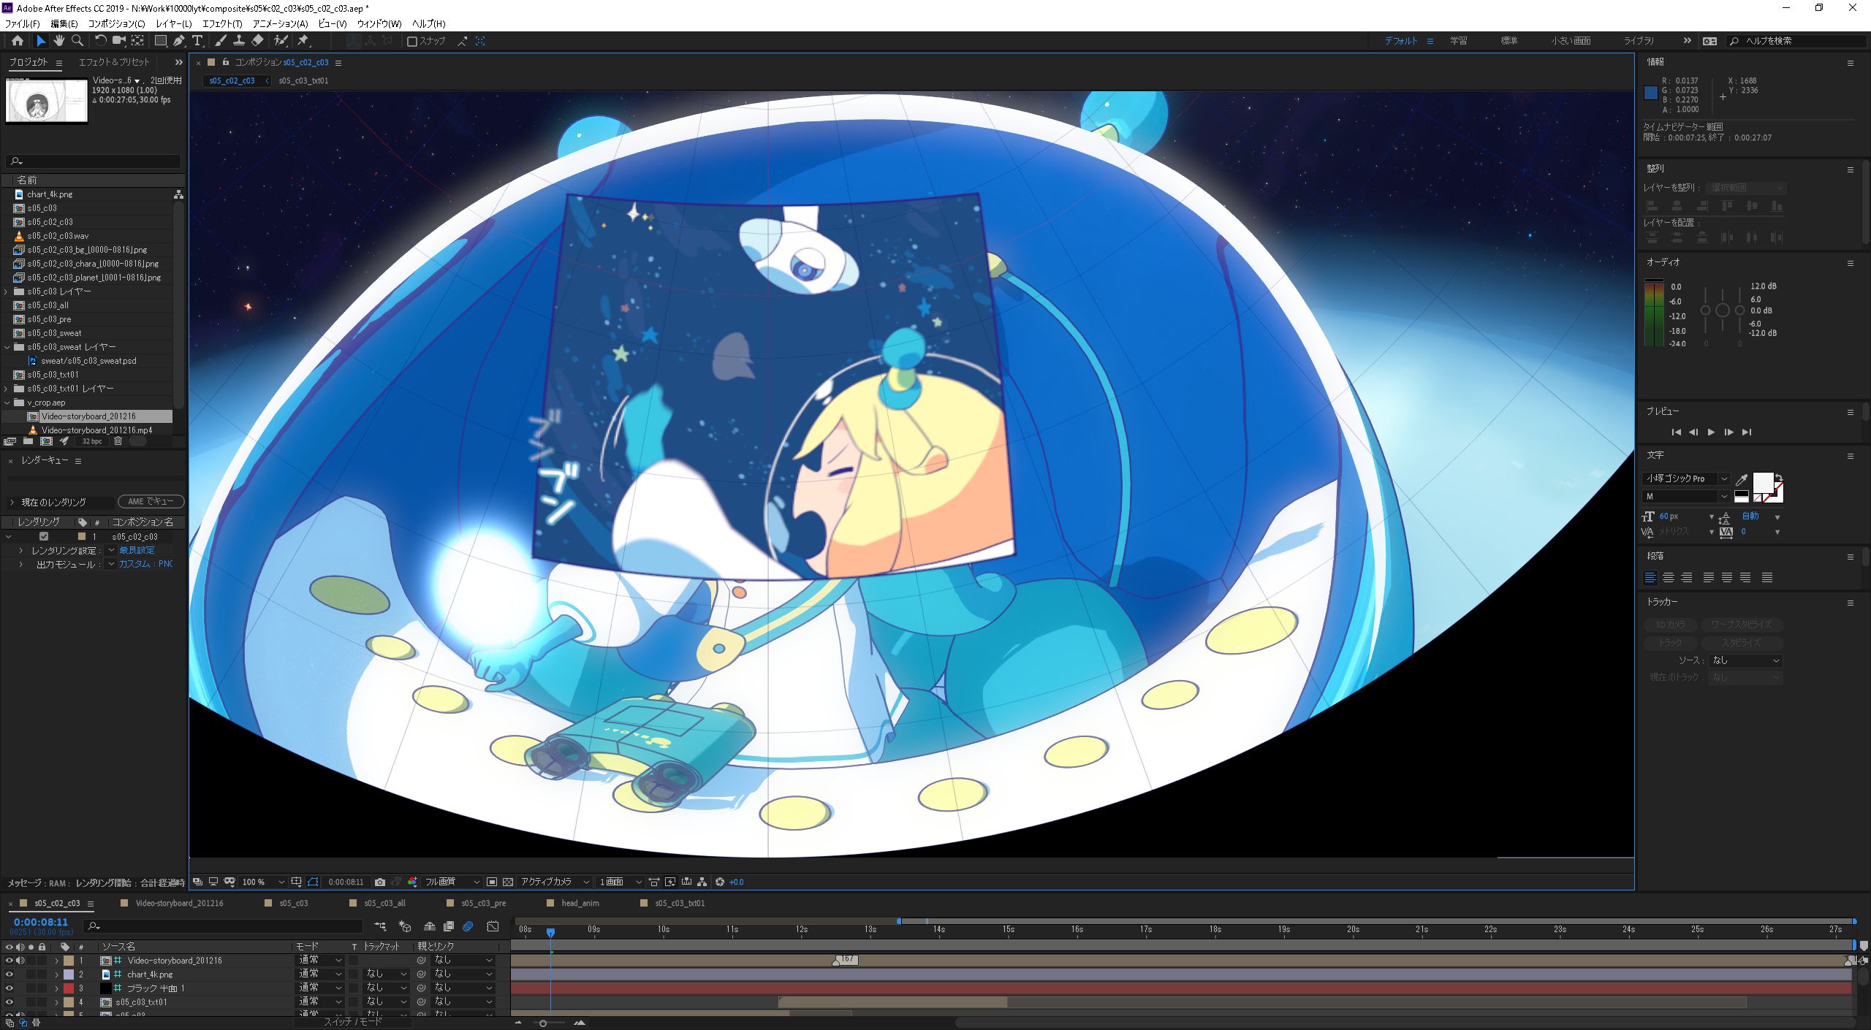
Task: Select the Zoom tool in toolbar
Action: 77,41
